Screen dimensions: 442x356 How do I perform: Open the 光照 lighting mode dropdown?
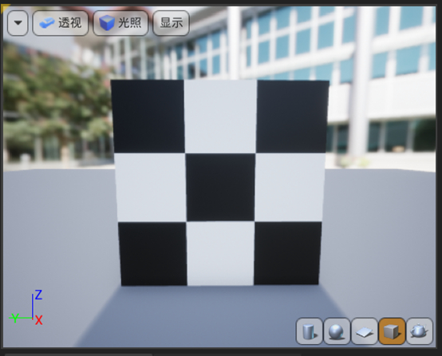[x=120, y=23]
